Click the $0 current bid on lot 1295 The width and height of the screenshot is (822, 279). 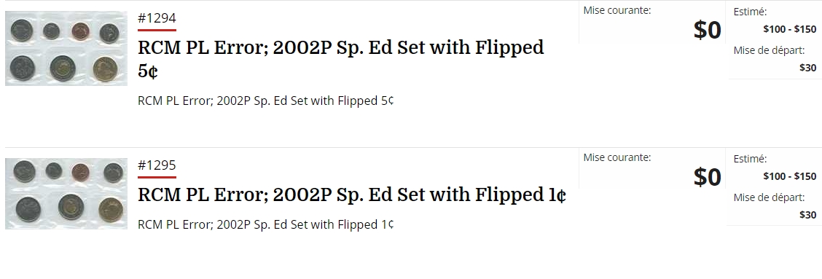[707, 177]
